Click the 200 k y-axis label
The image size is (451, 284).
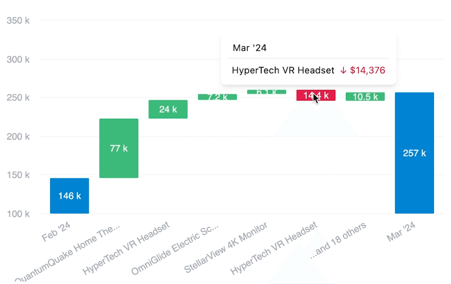click(19, 137)
